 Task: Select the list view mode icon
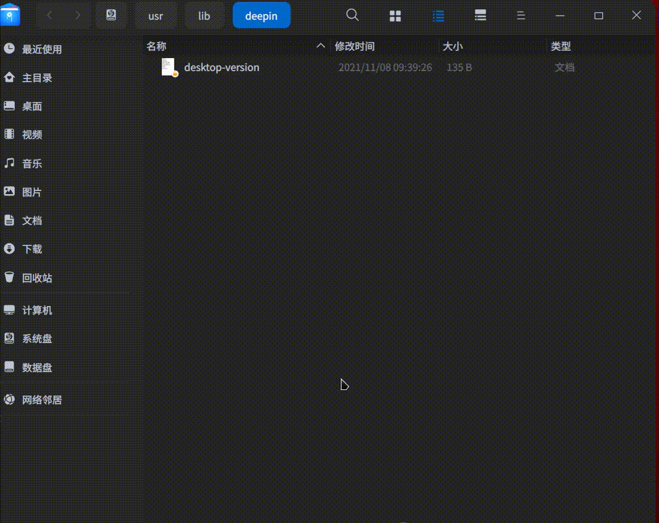[438, 15]
